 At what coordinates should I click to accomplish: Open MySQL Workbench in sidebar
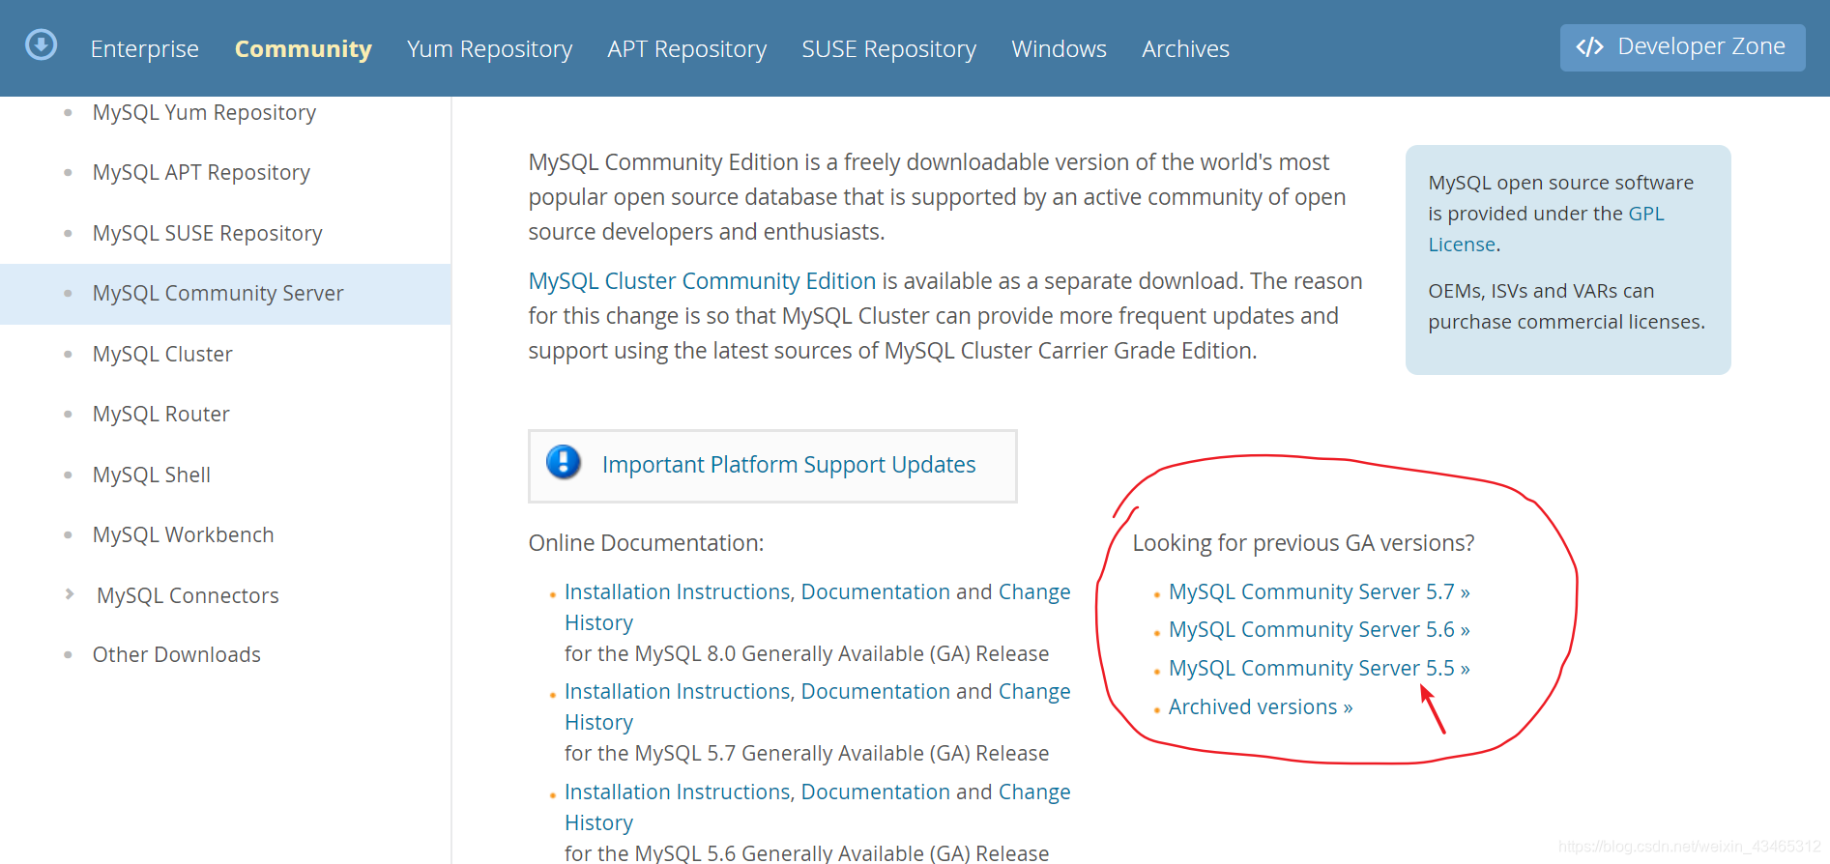(183, 535)
